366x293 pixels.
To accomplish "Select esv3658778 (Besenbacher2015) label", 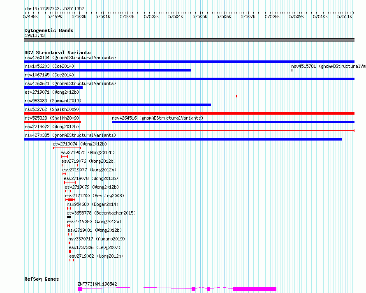I will tap(101, 213).
